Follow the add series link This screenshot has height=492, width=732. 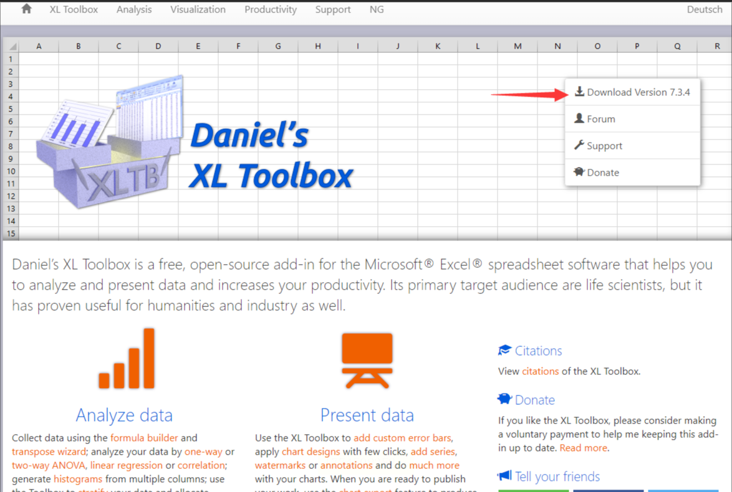point(433,452)
